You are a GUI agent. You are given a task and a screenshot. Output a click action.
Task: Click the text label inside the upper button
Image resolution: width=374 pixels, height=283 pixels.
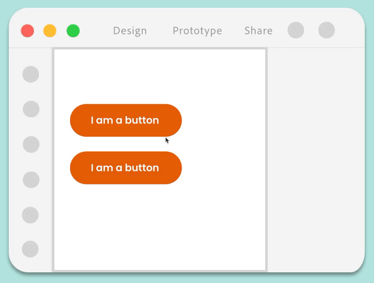click(125, 120)
